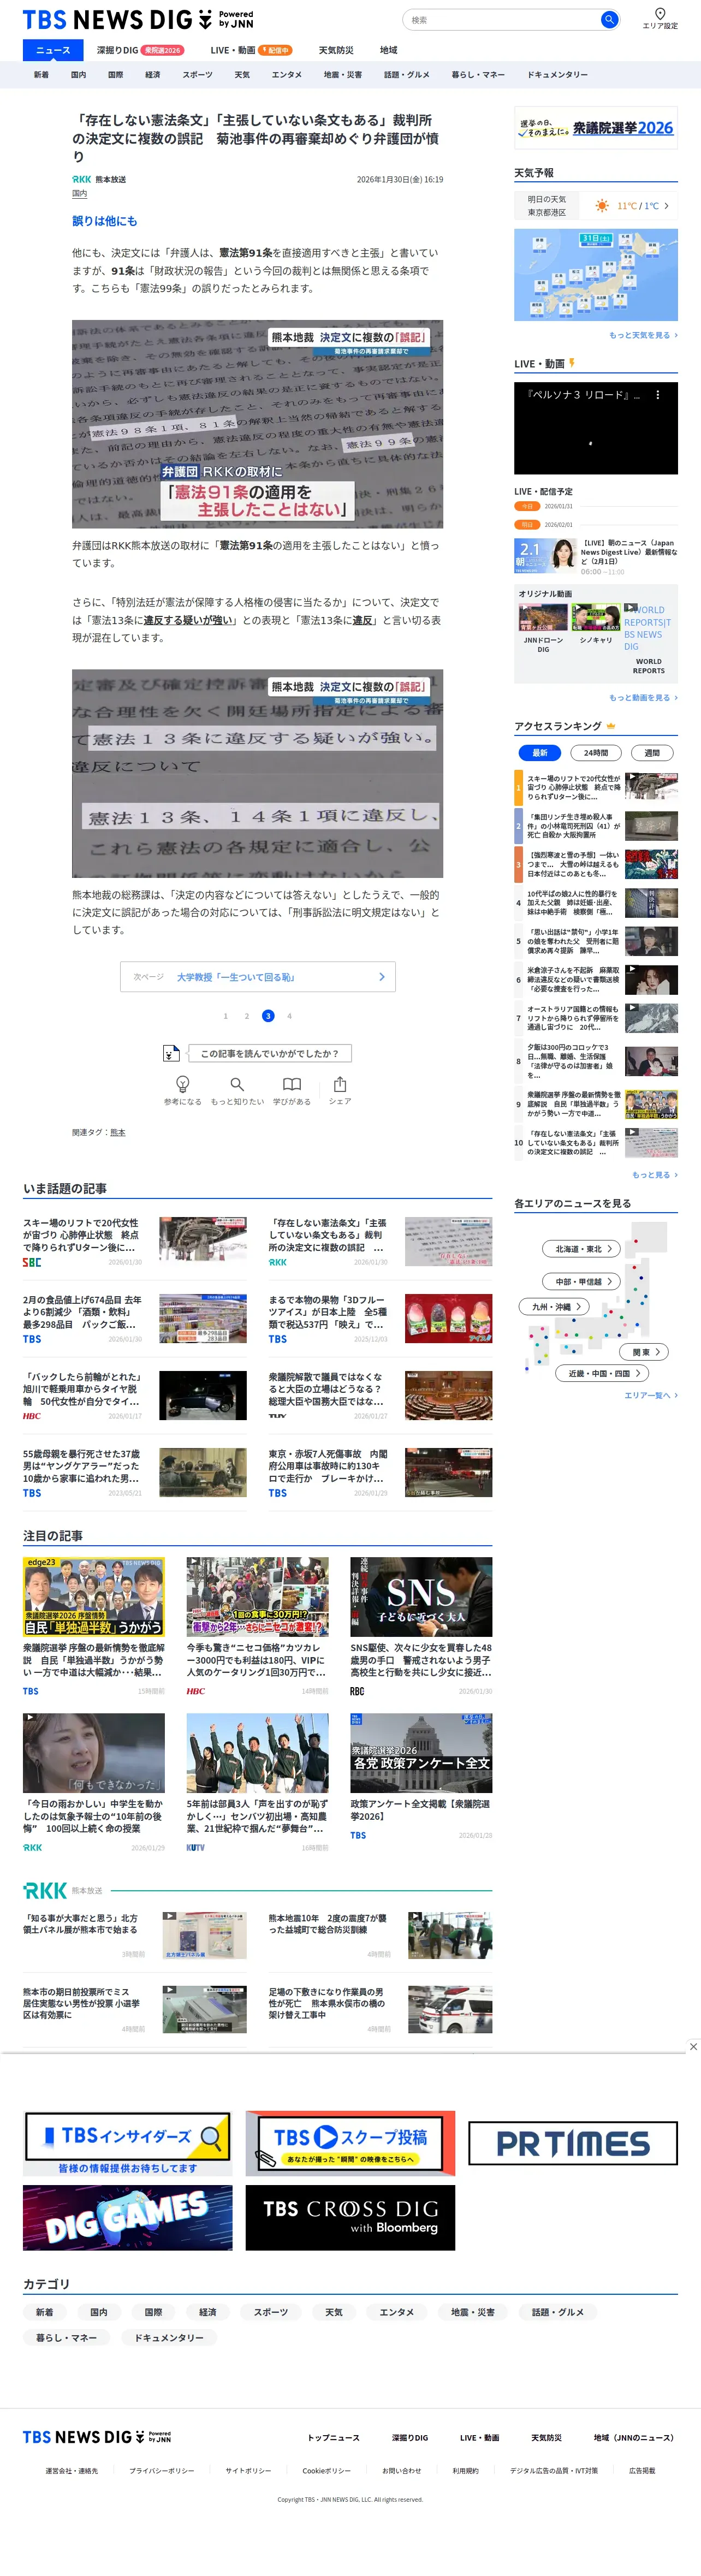The width and height of the screenshot is (701, 2576).
Task: Open the エンタメ category in the sub-navigation
Action: [287, 75]
